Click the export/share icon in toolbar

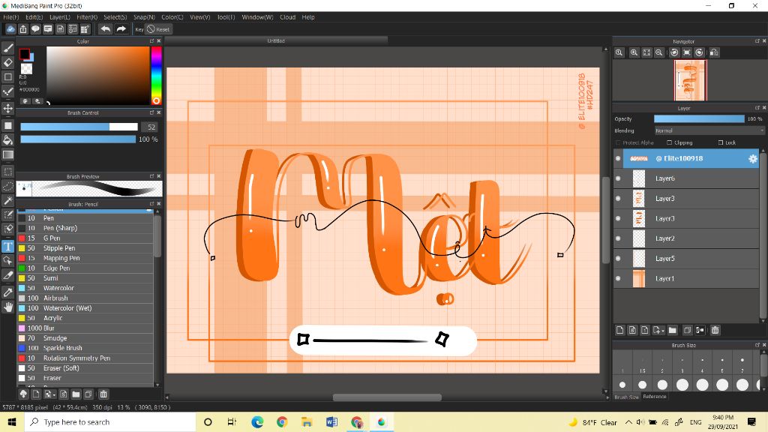[23, 29]
